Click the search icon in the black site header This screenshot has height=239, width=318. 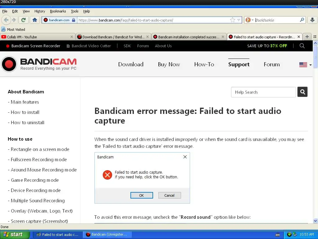coord(302,46)
